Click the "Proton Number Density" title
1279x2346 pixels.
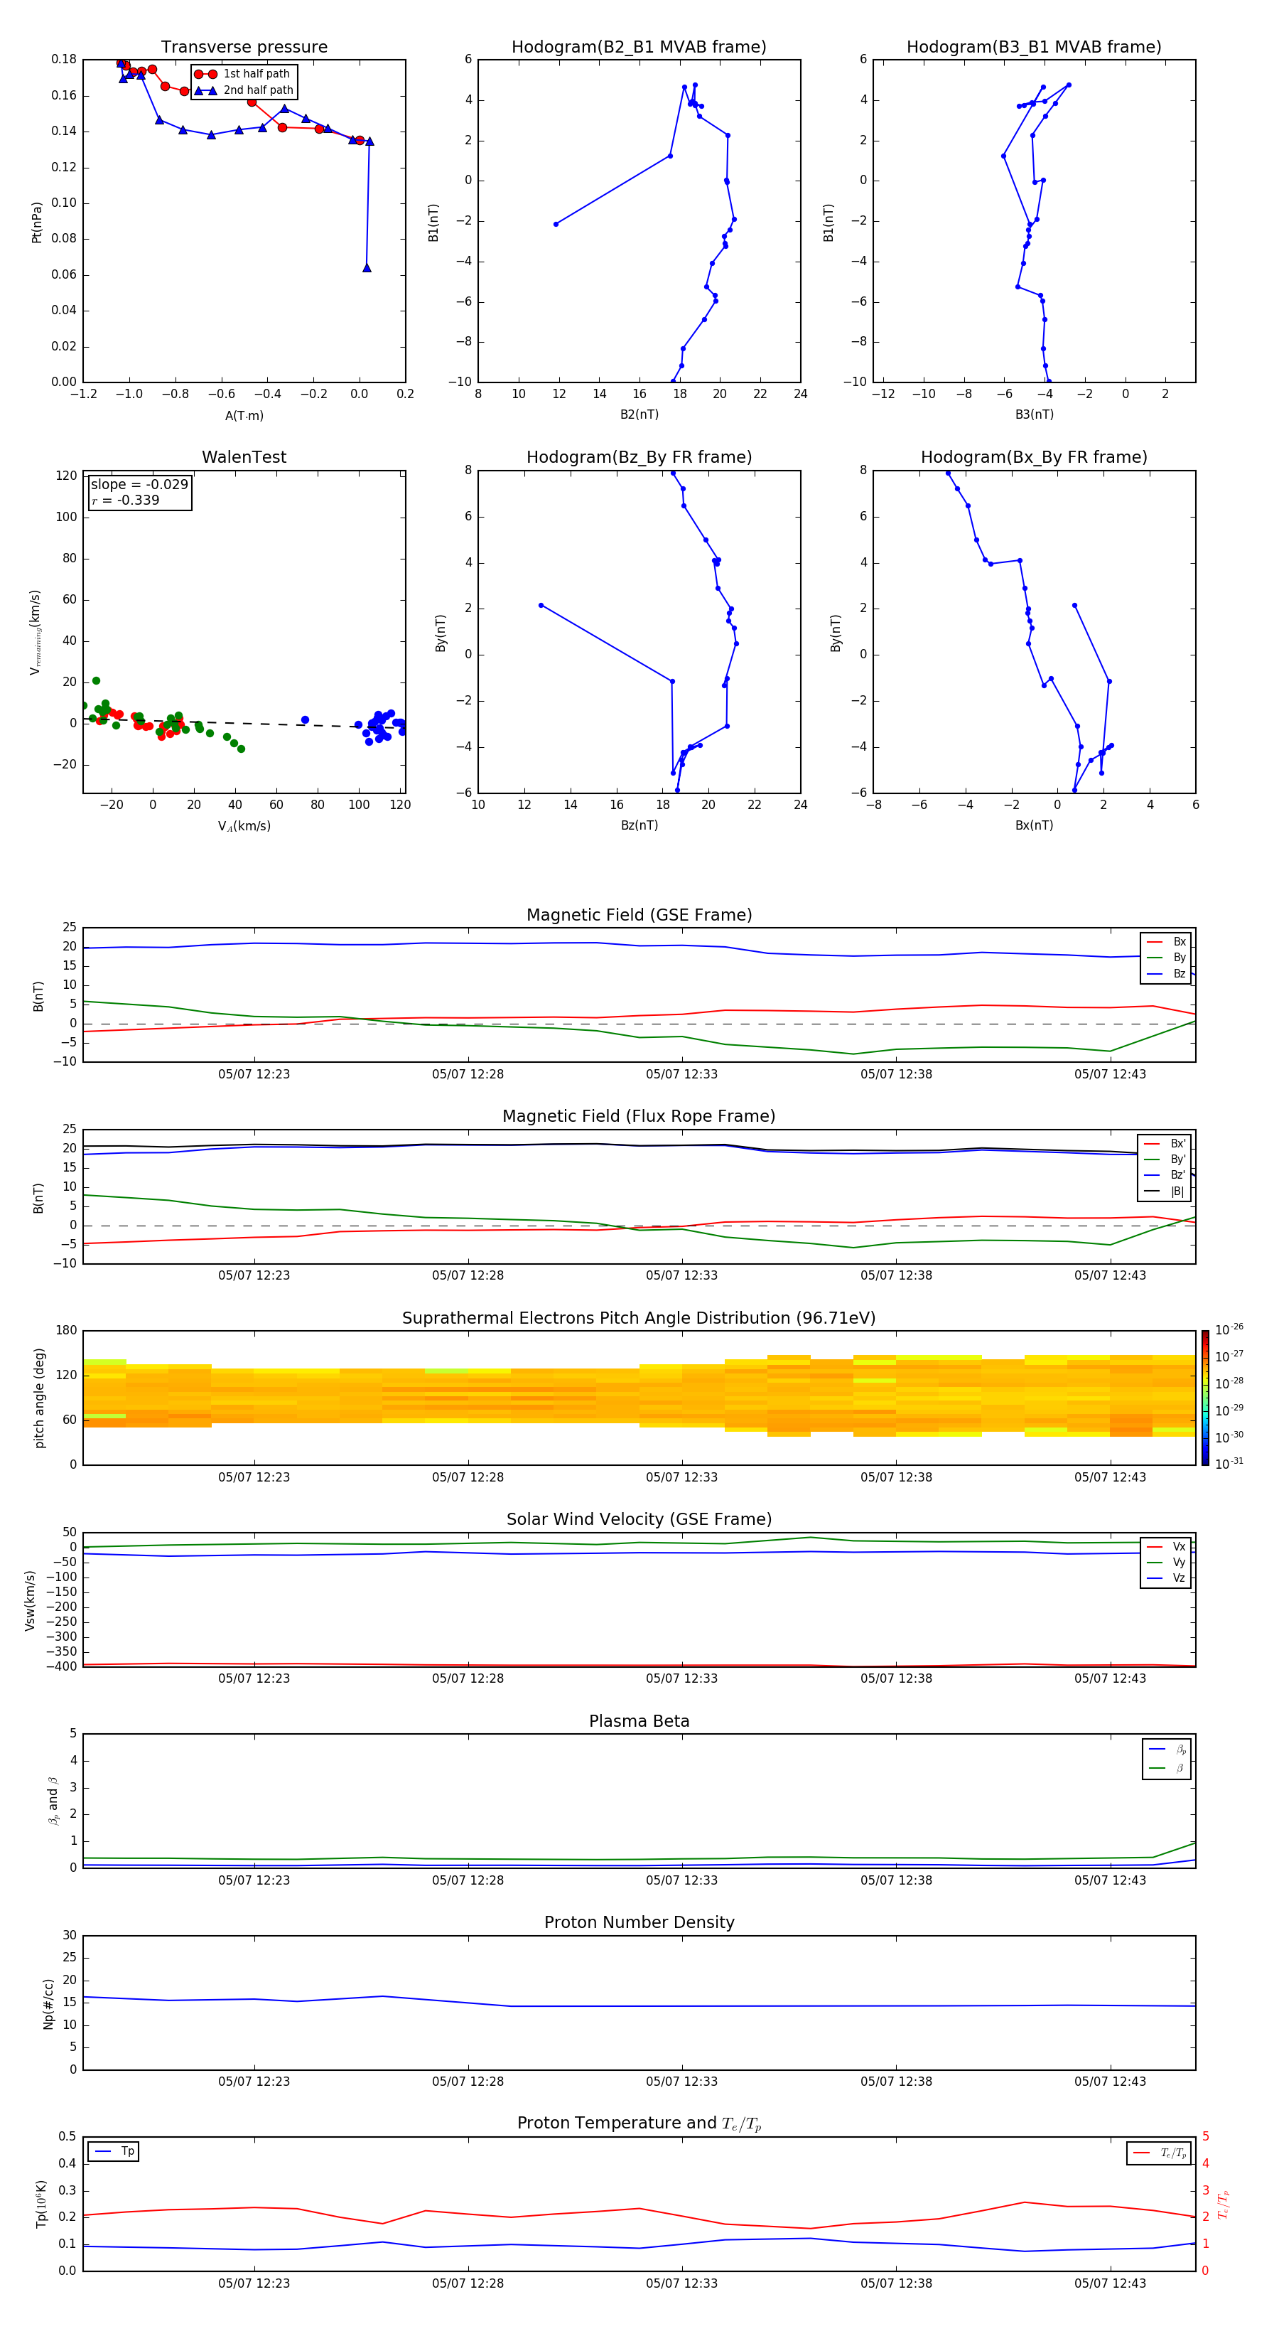639,1922
